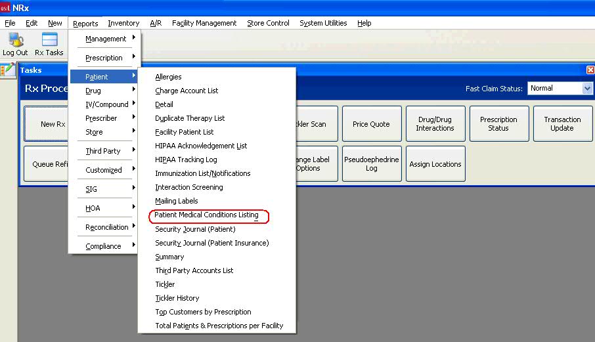Choose Third Party Accounts List
The image size is (595, 342).
point(217,270)
